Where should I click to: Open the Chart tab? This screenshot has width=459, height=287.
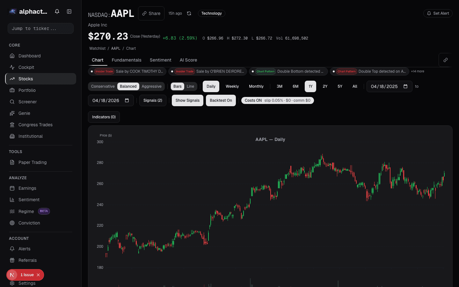pyautogui.click(x=98, y=60)
